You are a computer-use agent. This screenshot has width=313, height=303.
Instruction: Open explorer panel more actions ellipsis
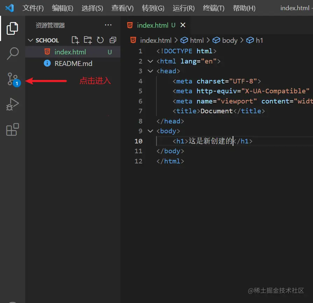click(108, 25)
